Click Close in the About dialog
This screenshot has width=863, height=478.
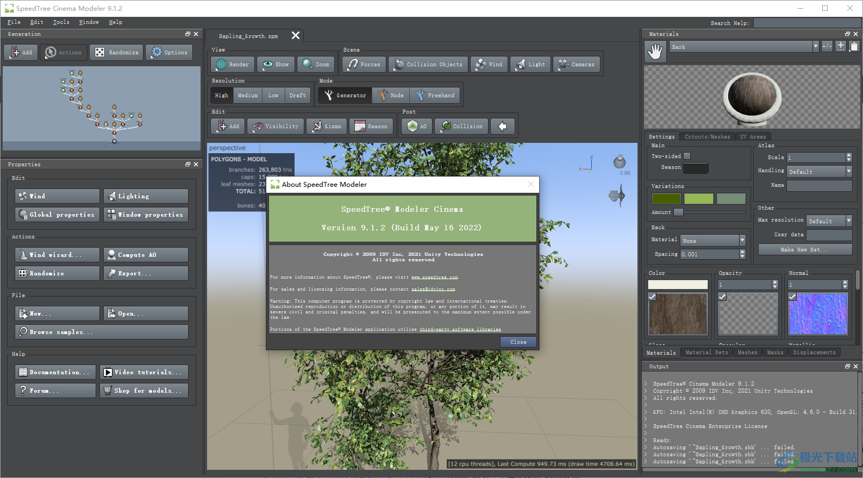click(518, 342)
